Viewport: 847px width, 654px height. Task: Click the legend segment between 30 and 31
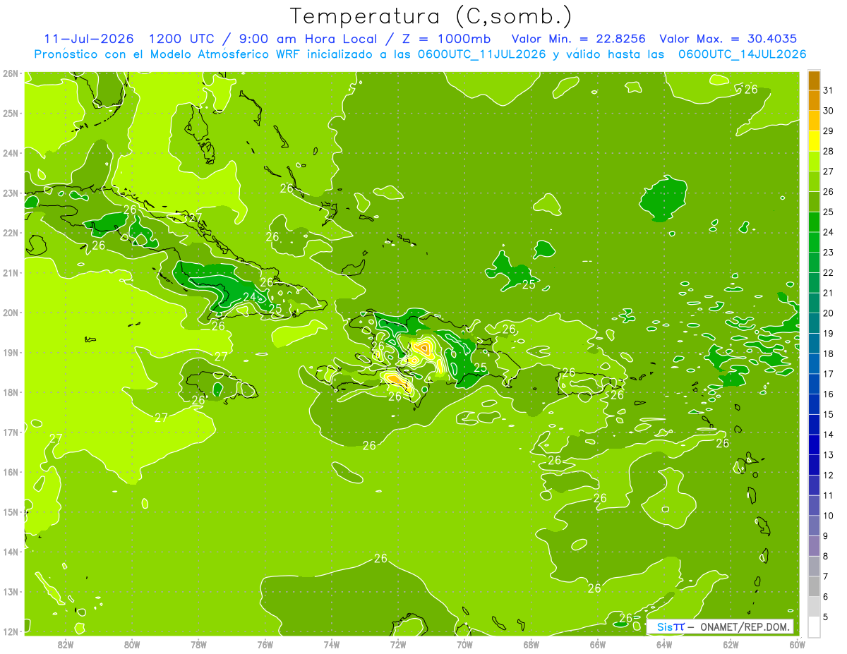(x=814, y=100)
